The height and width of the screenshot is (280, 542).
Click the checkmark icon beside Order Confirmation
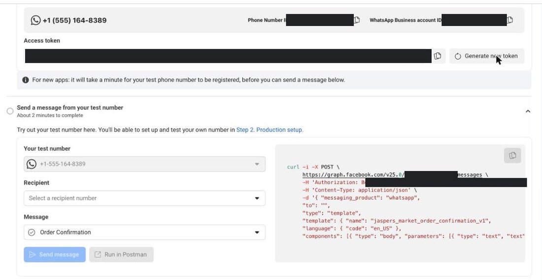32,232
